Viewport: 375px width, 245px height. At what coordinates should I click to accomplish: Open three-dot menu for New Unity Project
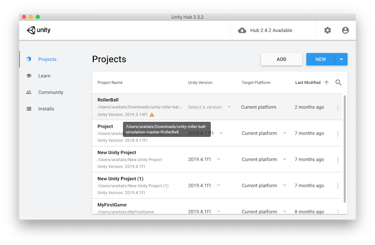[x=337, y=160]
